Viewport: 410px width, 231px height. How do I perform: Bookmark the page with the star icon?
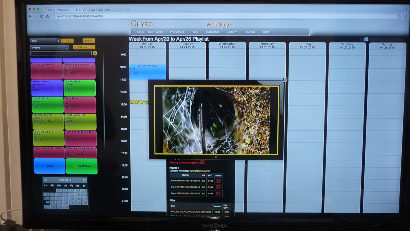(x=399, y=15)
